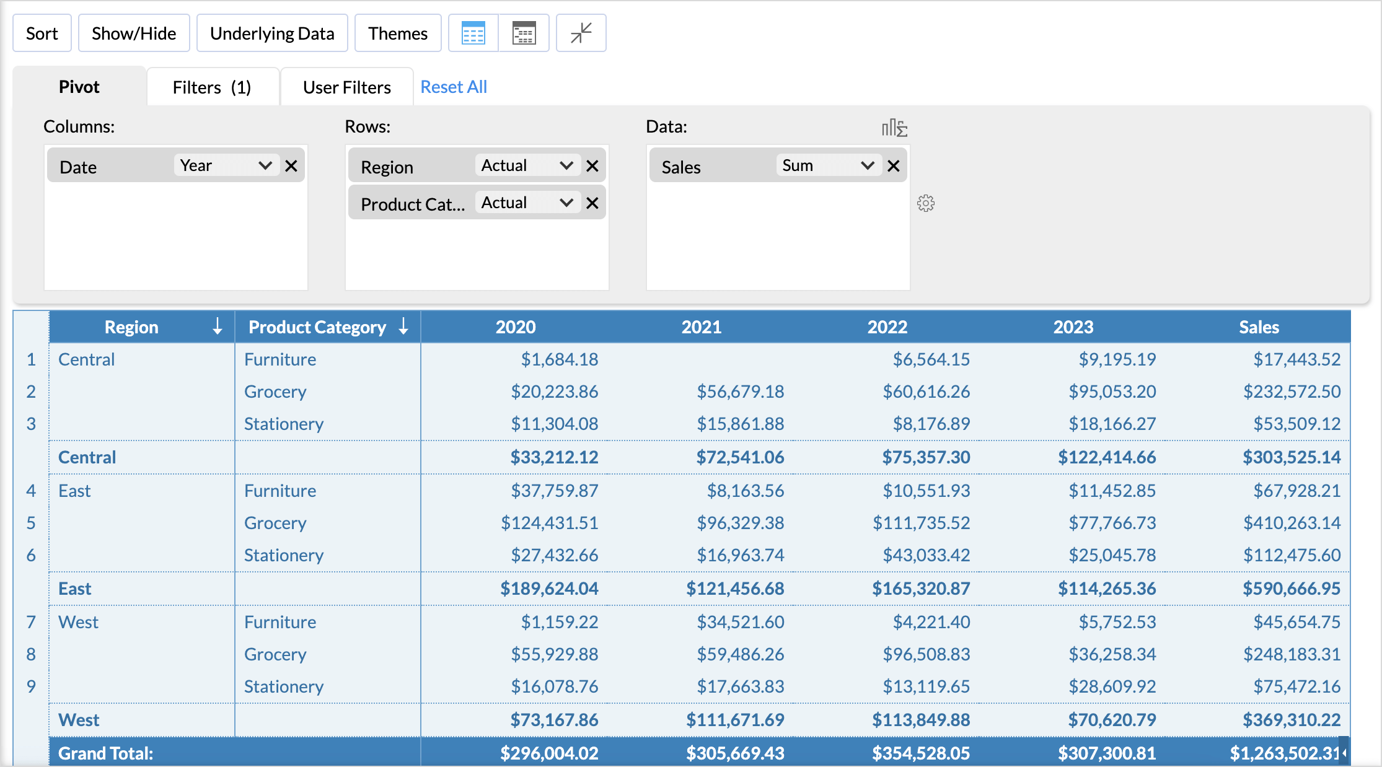Select the Central region grand total row
Viewport: 1382px width, 767px height.
87,457
